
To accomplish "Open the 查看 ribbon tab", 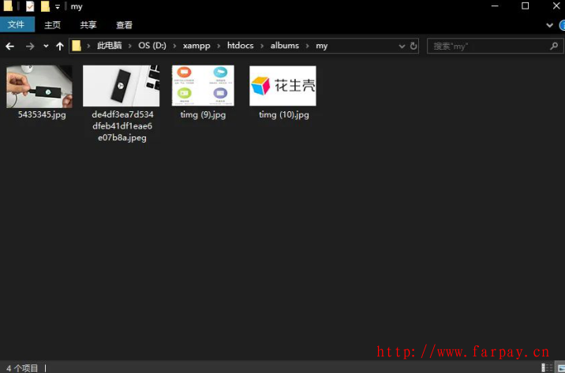I will pyautogui.click(x=124, y=25).
